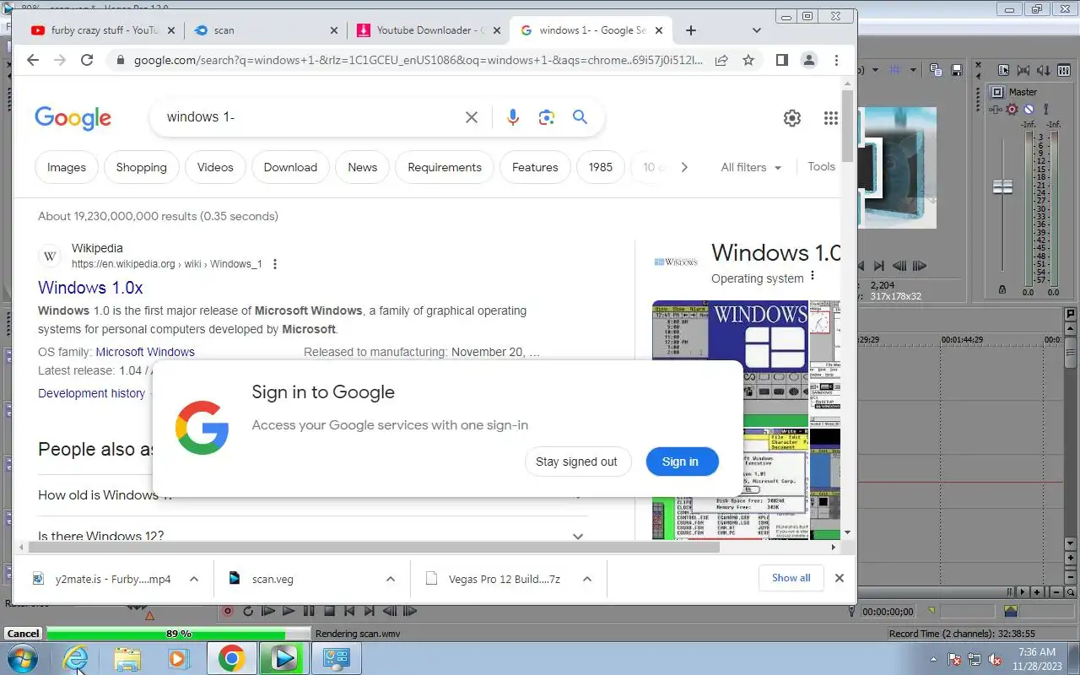
Task: Open Chrome share page icon
Action: point(721,60)
